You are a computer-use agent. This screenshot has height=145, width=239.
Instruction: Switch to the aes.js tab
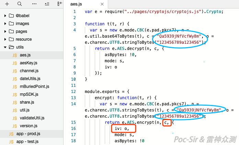pos(76,4)
